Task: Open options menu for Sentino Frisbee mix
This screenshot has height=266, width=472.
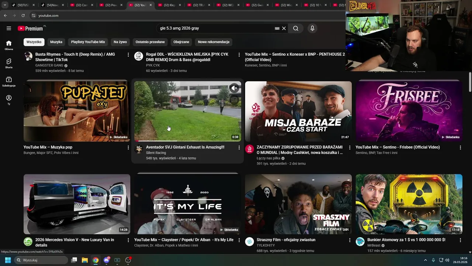Action: 460,147
